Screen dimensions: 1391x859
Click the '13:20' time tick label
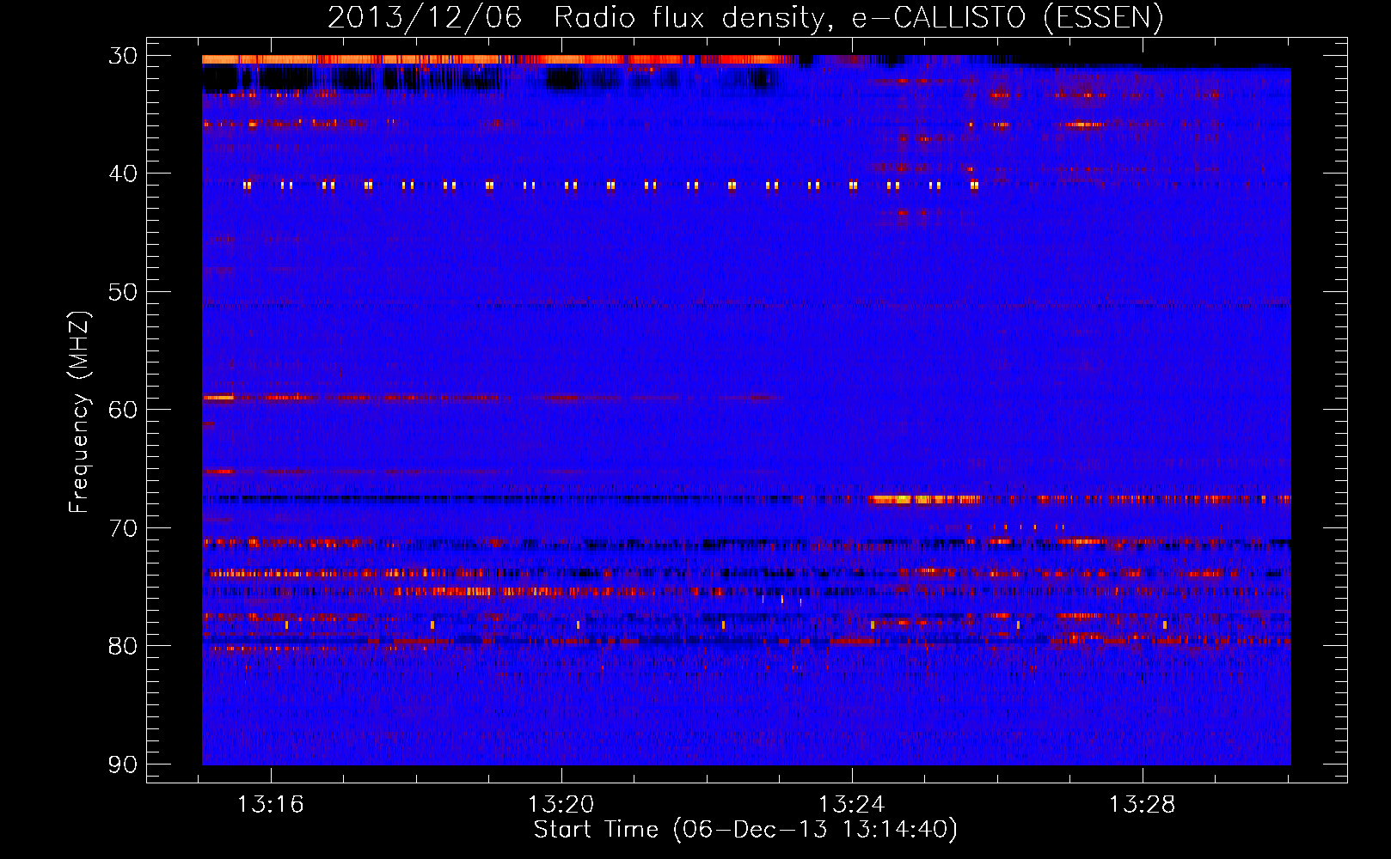[561, 805]
